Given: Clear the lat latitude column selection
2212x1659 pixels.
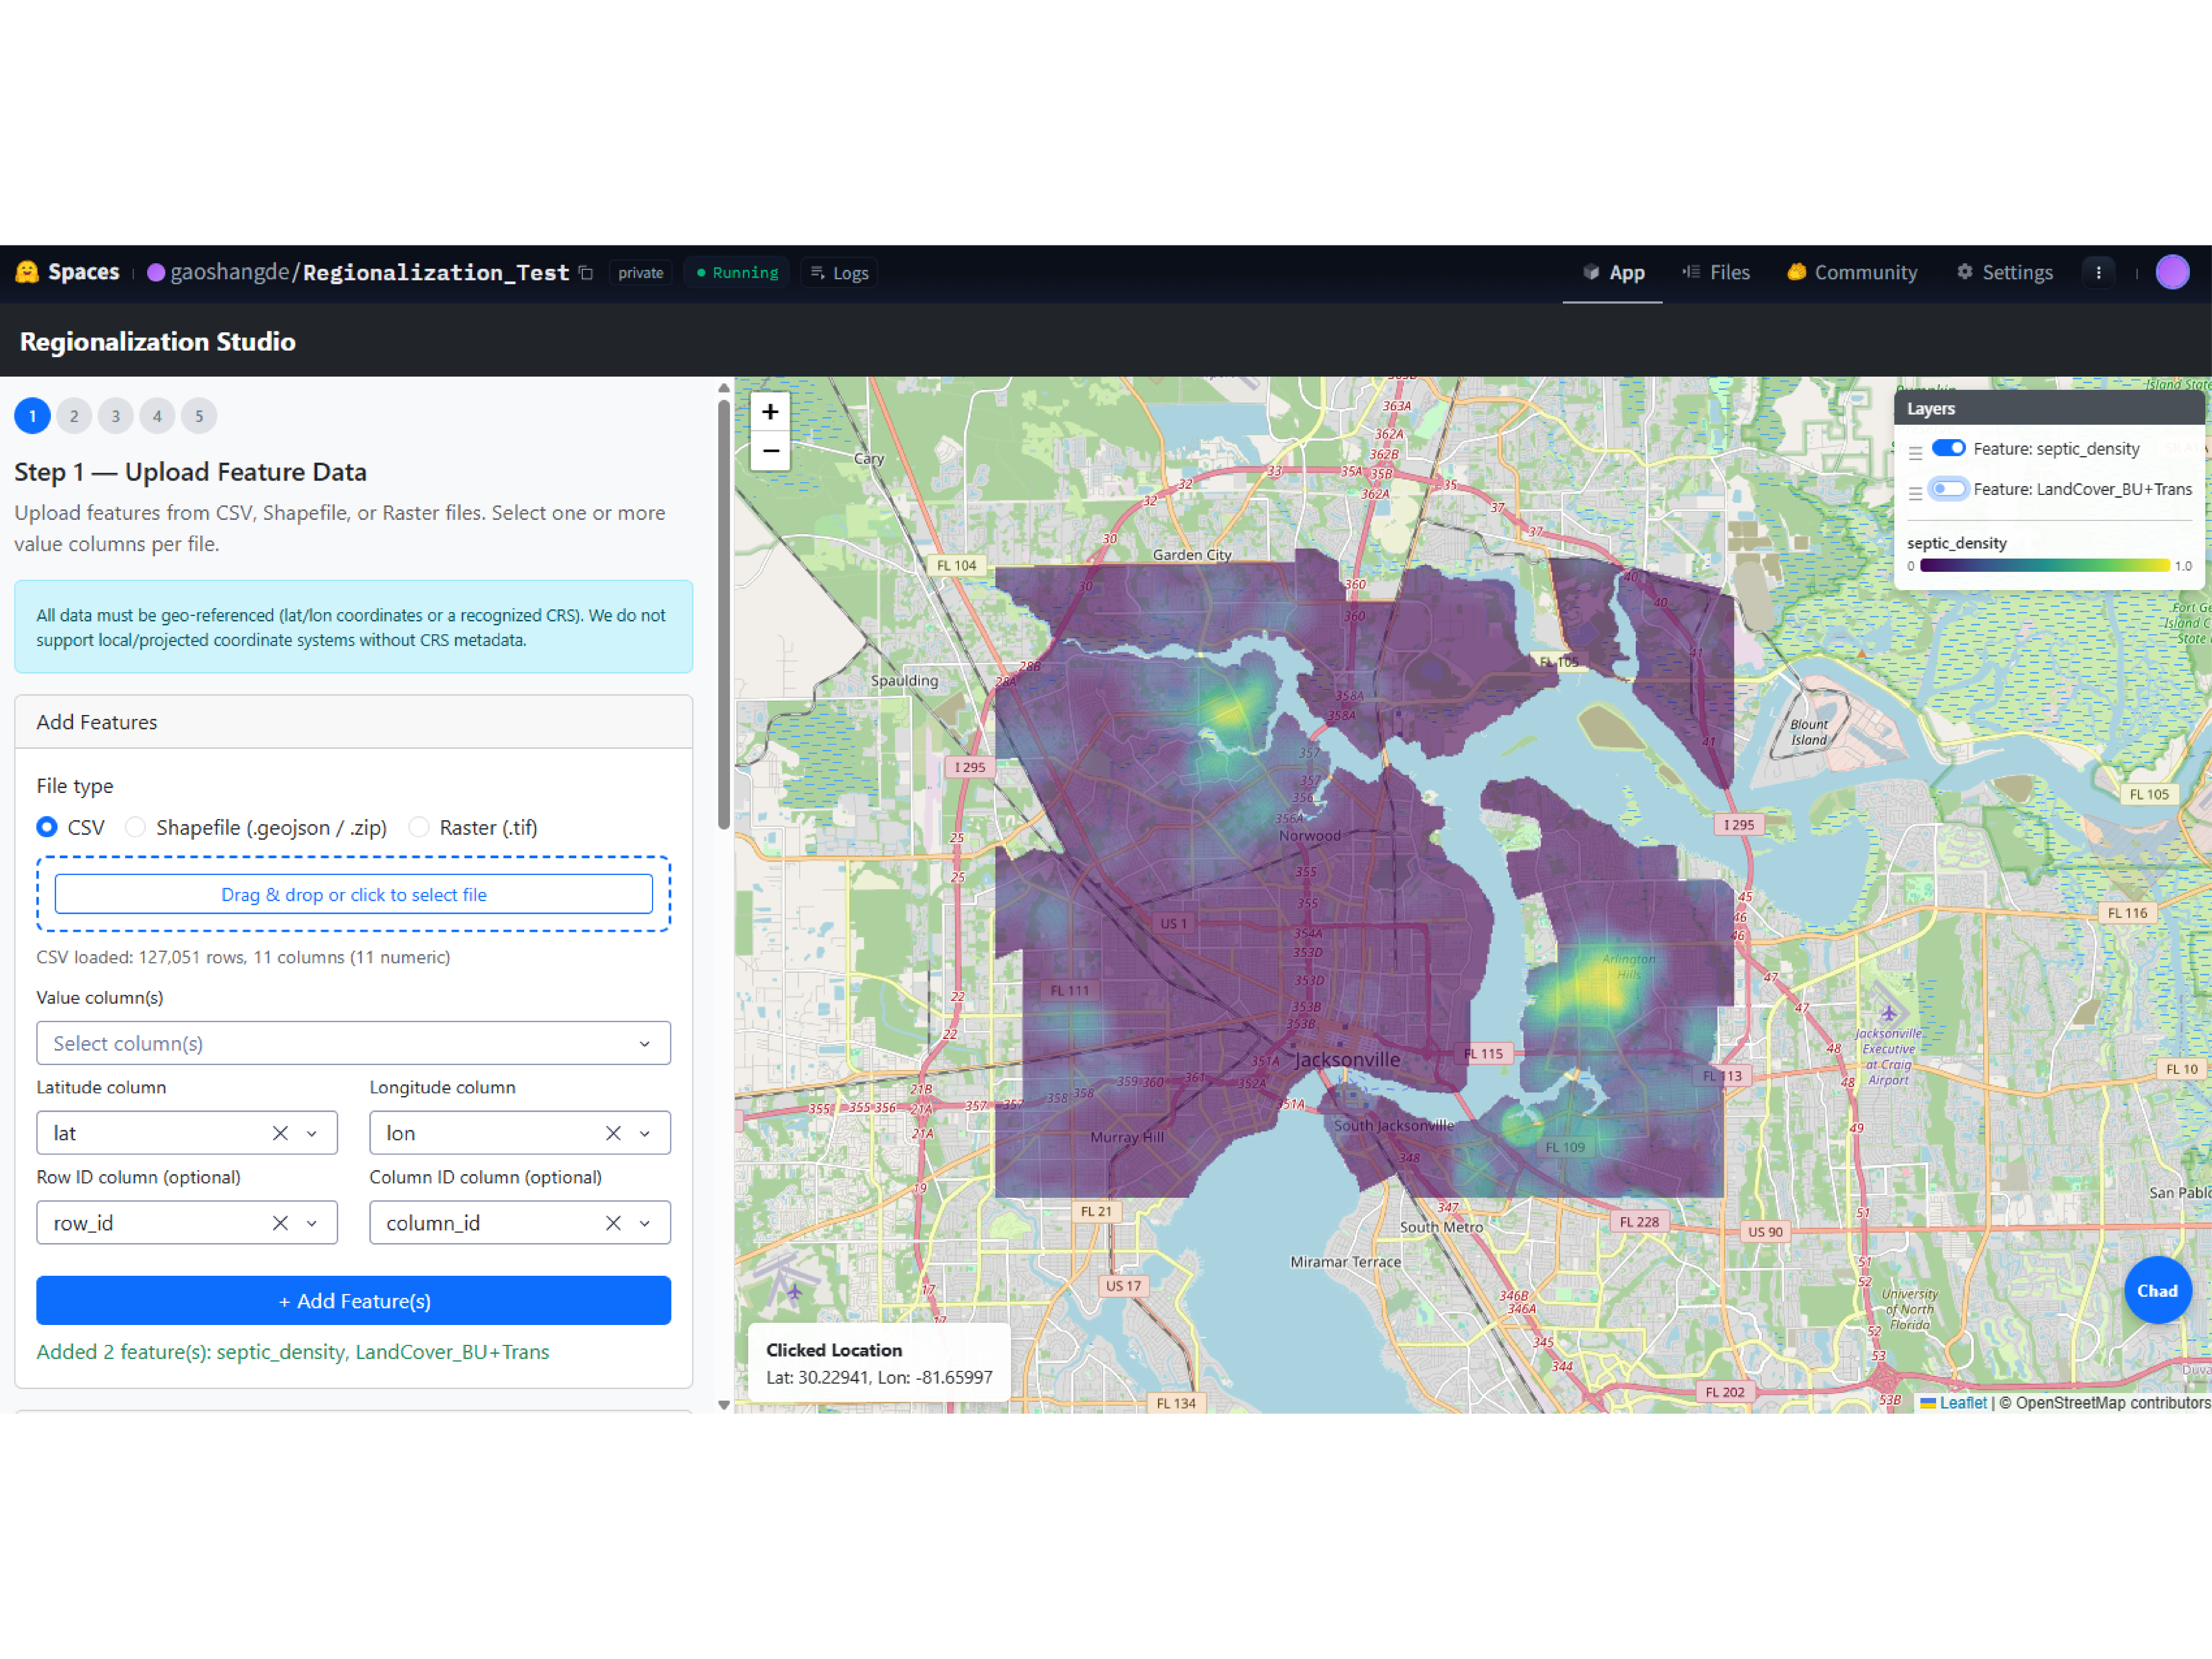Looking at the screenshot, I should (x=280, y=1133).
